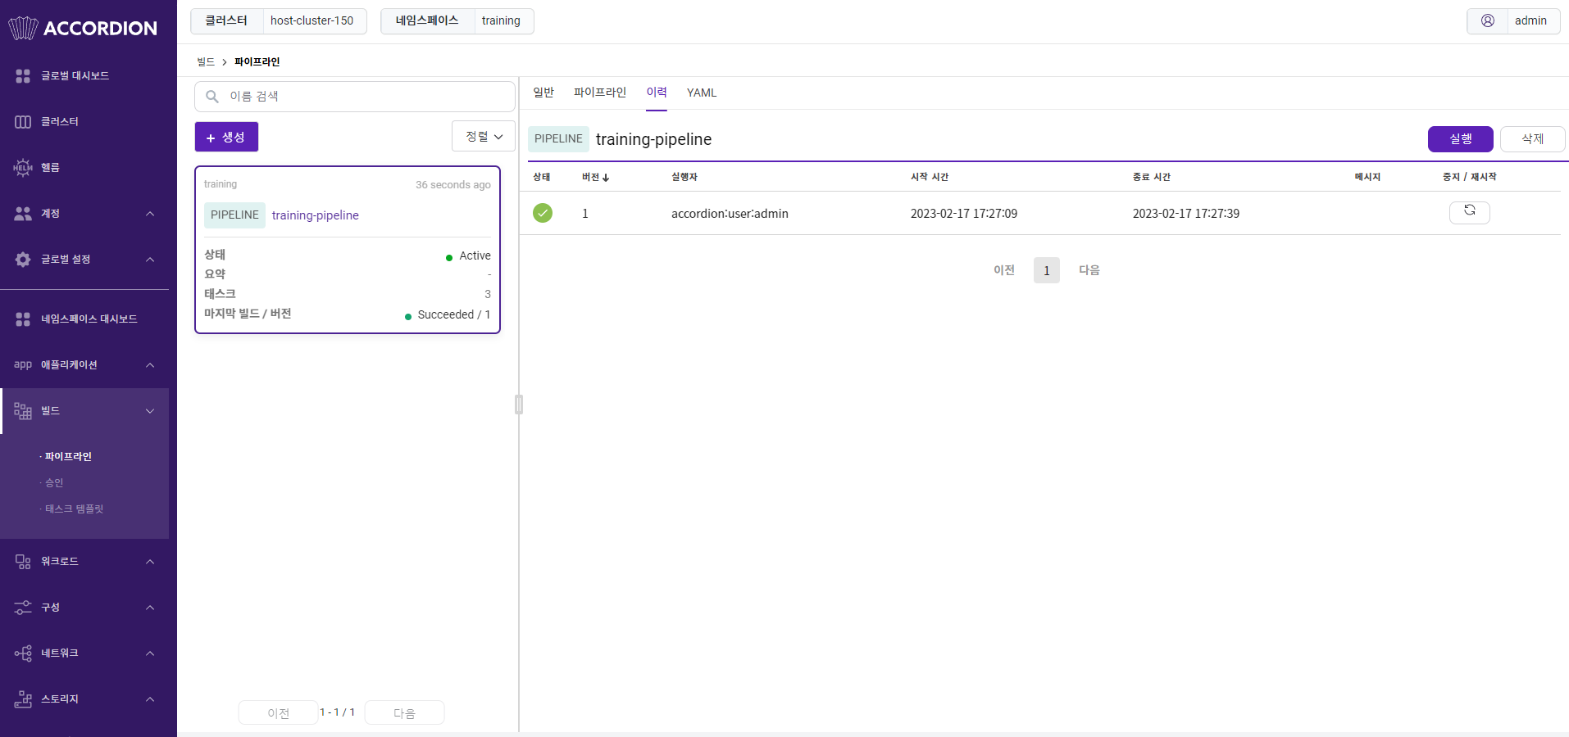This screenshot has height=737, width=1569.
Task: Click the app Application icon
Action: click(23, 365)
